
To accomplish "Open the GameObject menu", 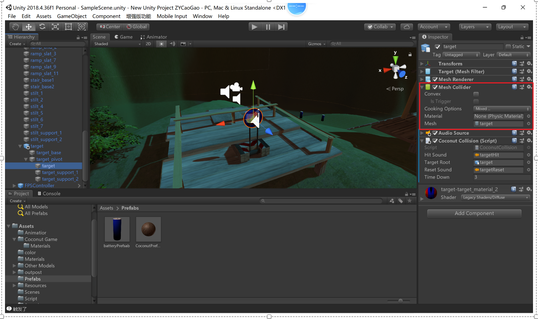I will tap(72, 16).
